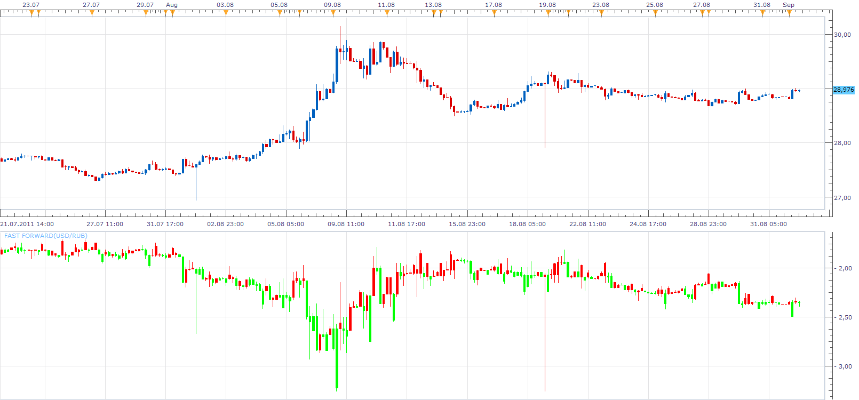Click the 28,00 price level label
The height and width of the screenshot is (400, 859).
[842, 143]
